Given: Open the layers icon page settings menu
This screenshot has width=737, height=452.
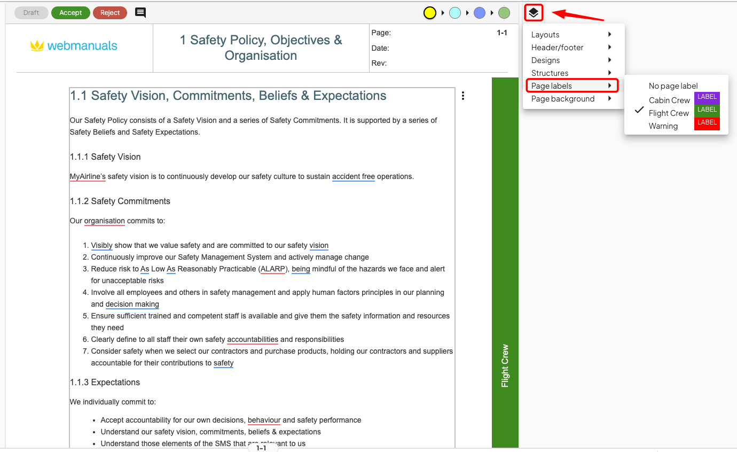Looking at the screenshot, I should point(534,12).
